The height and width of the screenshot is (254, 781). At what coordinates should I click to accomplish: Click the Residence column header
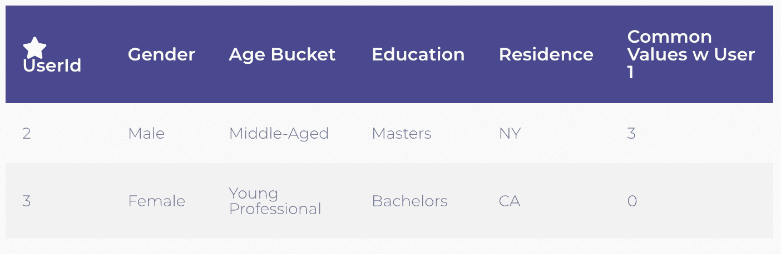[x=546, y=54]
